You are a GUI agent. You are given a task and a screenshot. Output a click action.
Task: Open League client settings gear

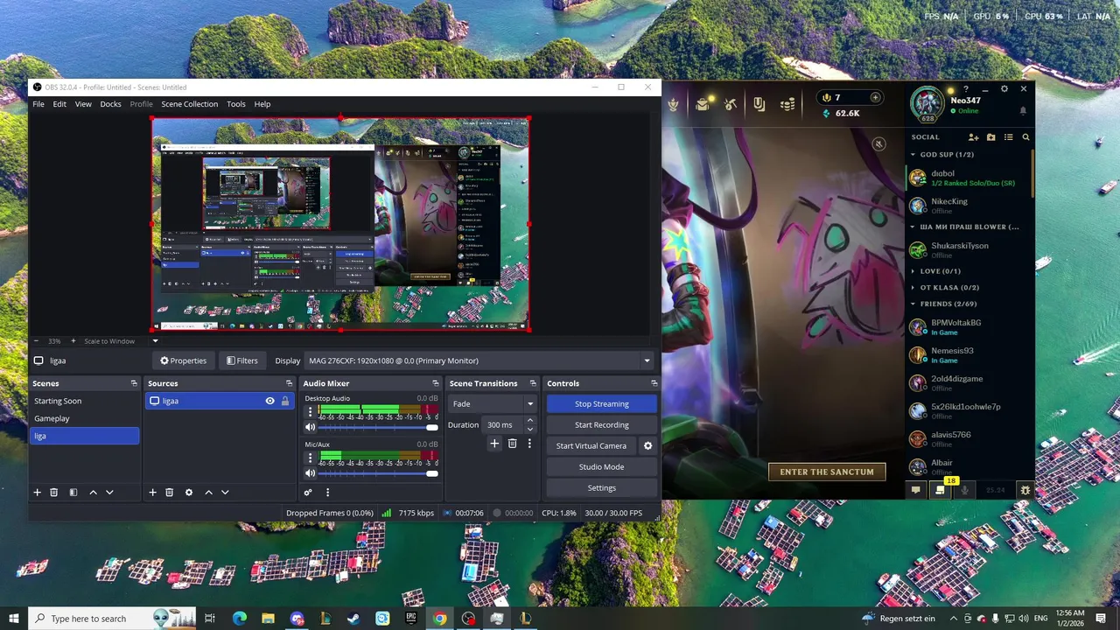[1004, 88]
